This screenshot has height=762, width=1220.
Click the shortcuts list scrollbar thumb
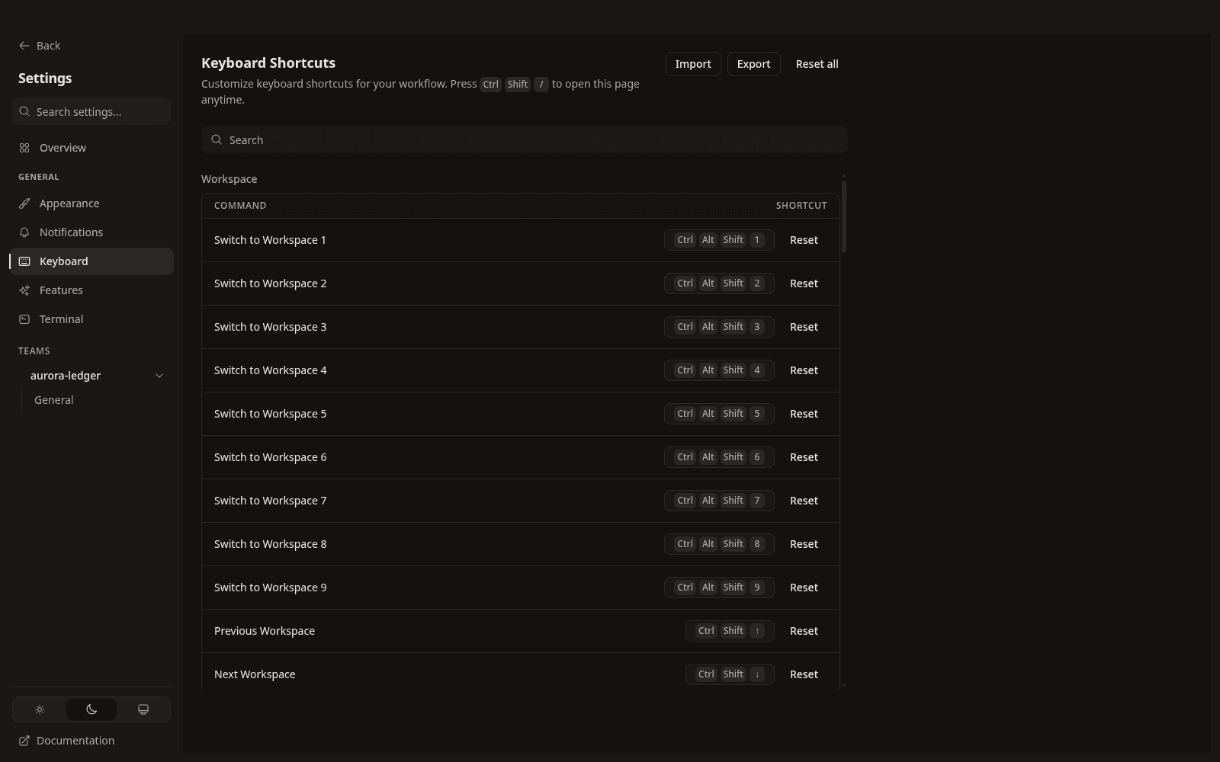click(x=844, y=216)
